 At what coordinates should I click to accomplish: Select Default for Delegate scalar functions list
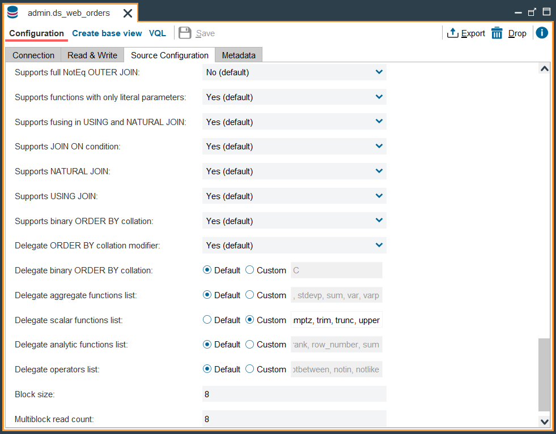point(207,320)
